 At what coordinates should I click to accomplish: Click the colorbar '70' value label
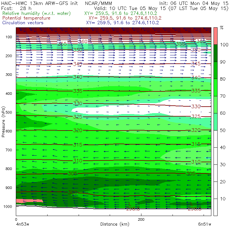(223, 96)
